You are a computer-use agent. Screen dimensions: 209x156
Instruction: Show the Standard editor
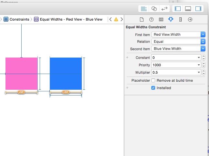tap(144, 9)
